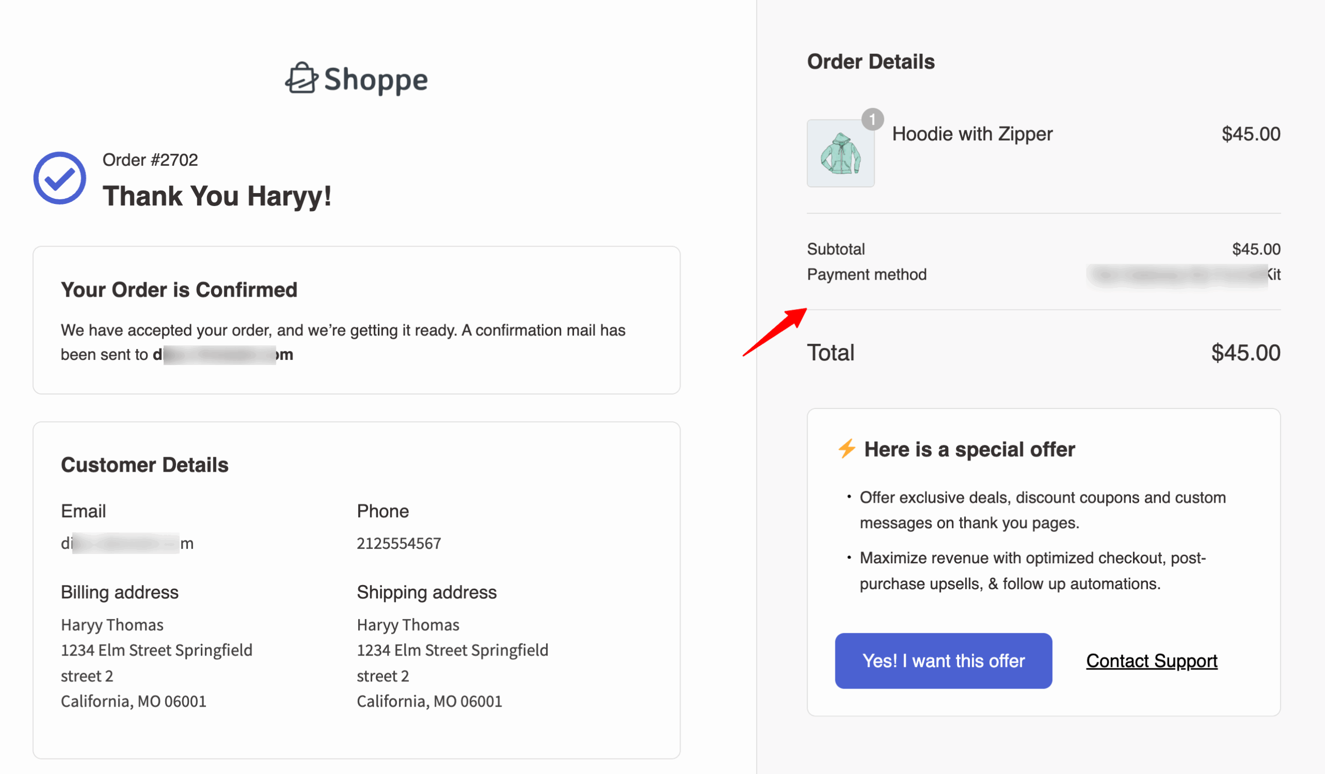The width and height of the screenshot is (1325, 774).
Task: Click the Shoppe store name text
Action: [375, 80]
